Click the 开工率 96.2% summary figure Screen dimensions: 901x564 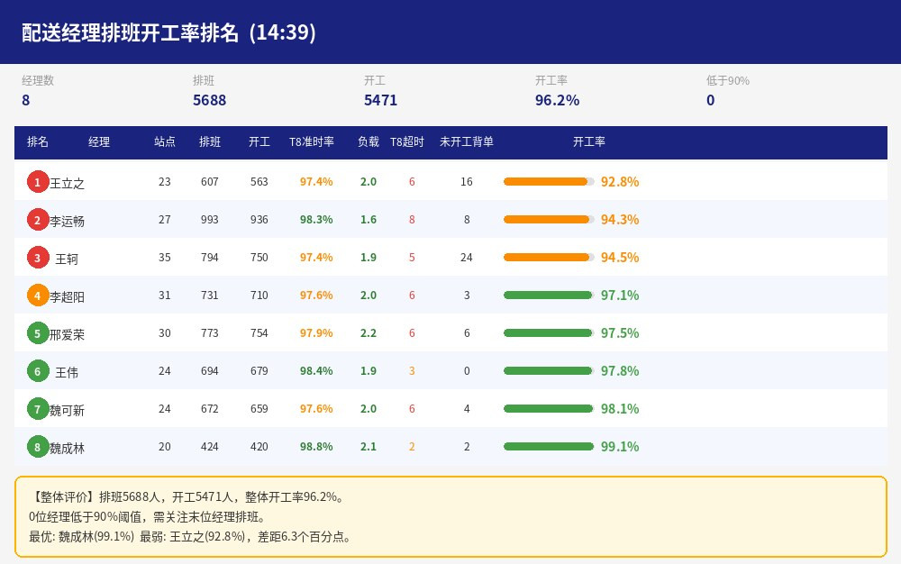pyautogui.click(x=557, y=100)
